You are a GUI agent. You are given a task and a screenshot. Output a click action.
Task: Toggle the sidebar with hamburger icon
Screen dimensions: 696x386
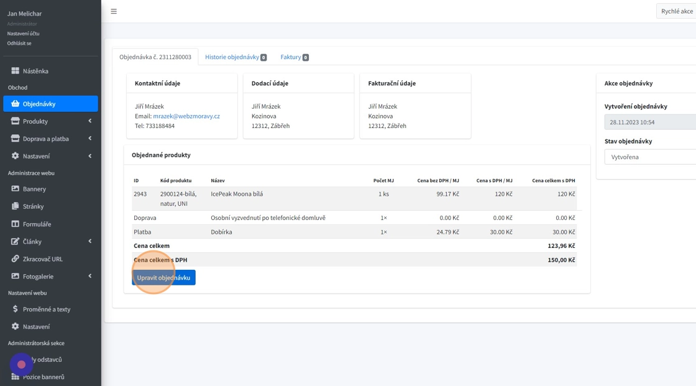114,11
